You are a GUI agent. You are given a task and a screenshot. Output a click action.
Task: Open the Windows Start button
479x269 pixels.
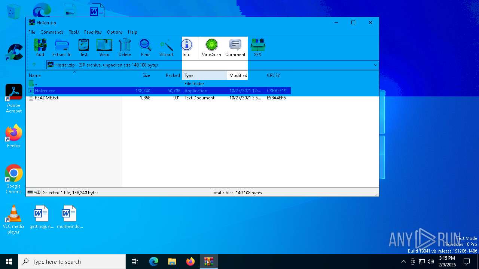click(x=9, y=262)
